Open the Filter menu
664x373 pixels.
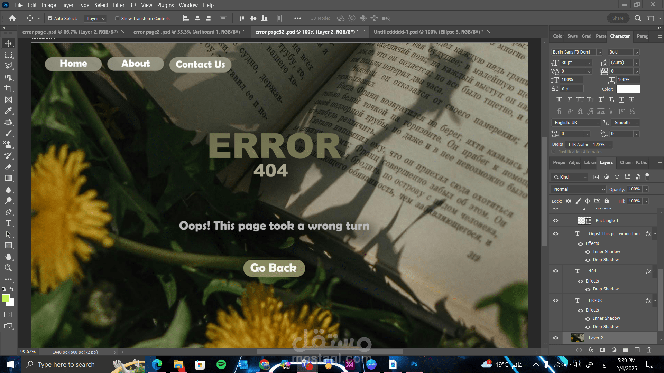[119, 5]
